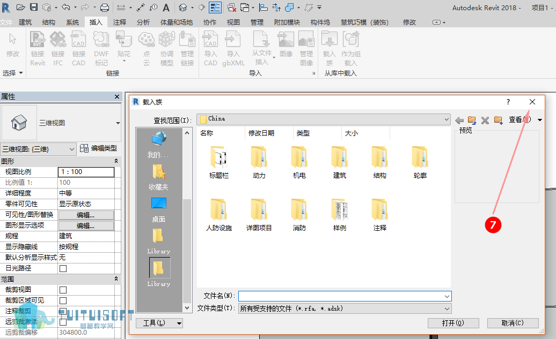
Task: Click the delete X icon in dialog toolbar
Action: (485, 120)
